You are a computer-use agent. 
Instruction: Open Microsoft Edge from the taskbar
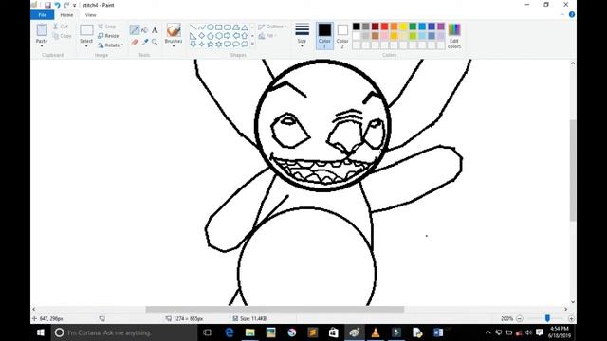[x=230, y=332]
